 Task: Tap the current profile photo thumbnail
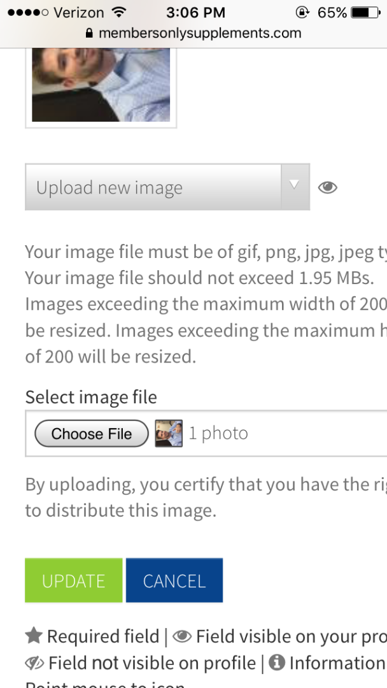101,85
